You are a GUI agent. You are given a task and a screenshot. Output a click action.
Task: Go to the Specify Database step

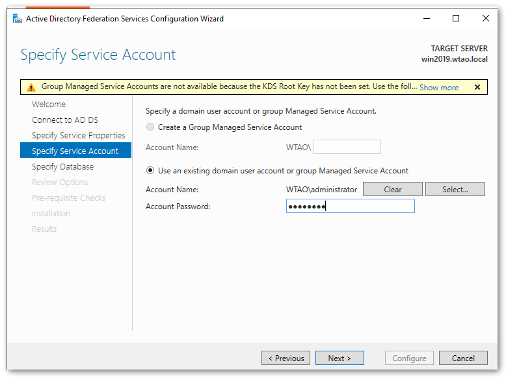pos(62,167)
